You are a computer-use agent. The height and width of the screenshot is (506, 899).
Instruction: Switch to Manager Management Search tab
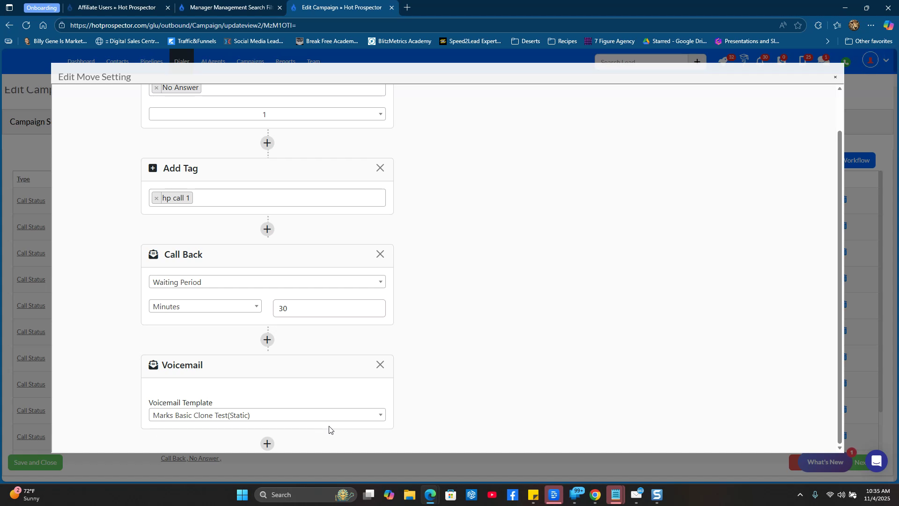(230, 7)
